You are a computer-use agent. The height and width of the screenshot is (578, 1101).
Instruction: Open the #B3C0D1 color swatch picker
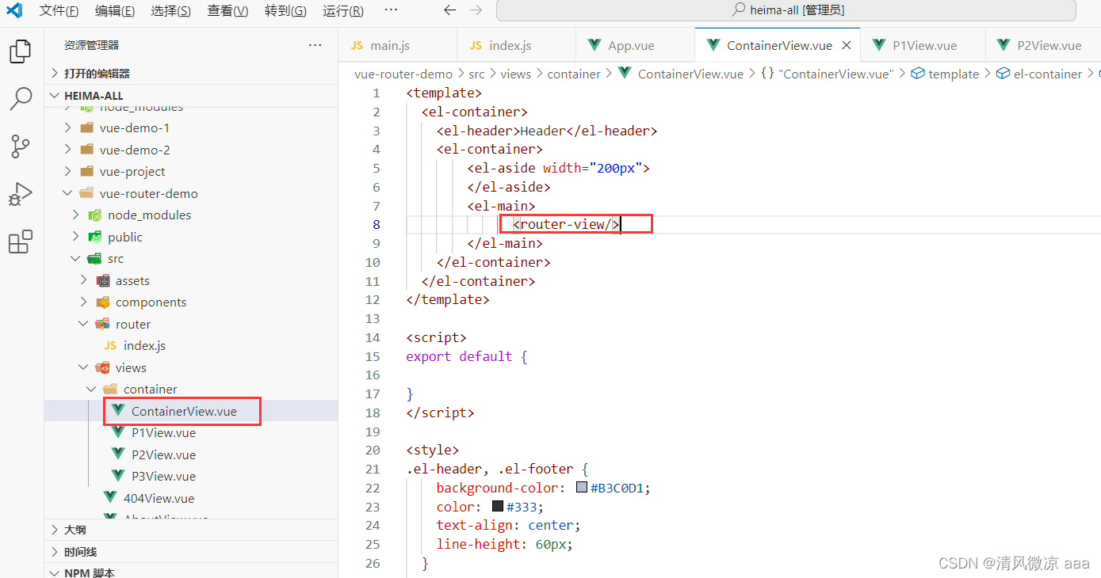(x=582, y=488)
